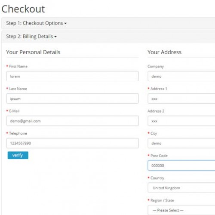Click the Your Address section heading
215x215 pixels.
tap(165, 52)
